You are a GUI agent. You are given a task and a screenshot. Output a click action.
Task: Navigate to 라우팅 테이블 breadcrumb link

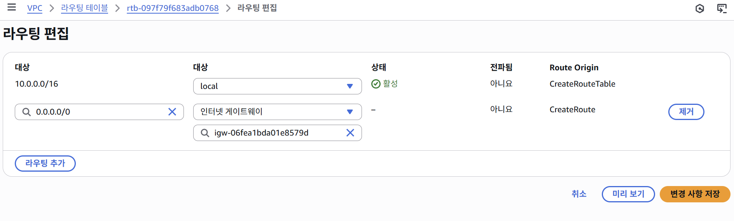pos(84,8)
